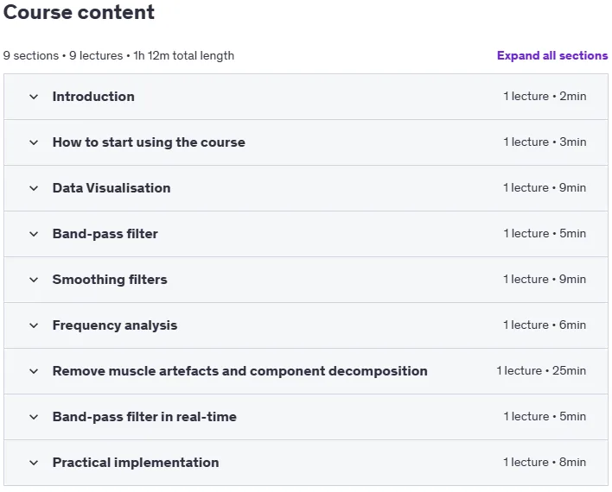
Task: Expand all sections link
Action: pos(552,55)
